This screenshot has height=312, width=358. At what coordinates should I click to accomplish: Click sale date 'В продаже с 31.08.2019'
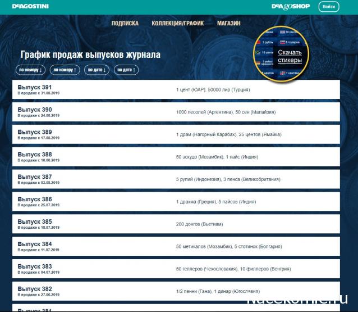[39, 93]
